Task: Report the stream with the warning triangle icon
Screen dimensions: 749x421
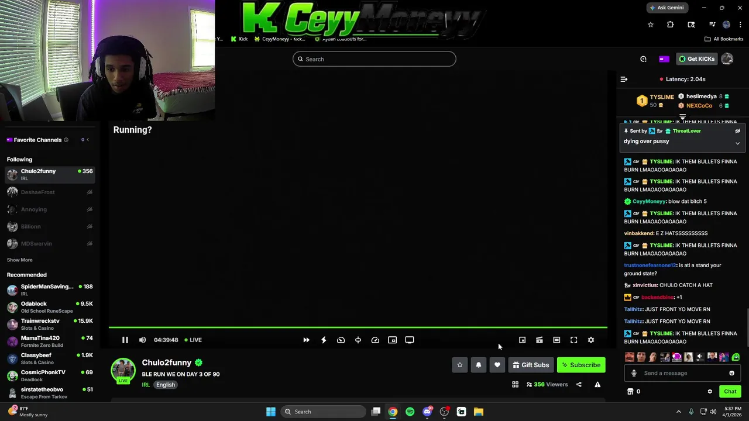Action: pyautogui.click(x=597, y=384)
